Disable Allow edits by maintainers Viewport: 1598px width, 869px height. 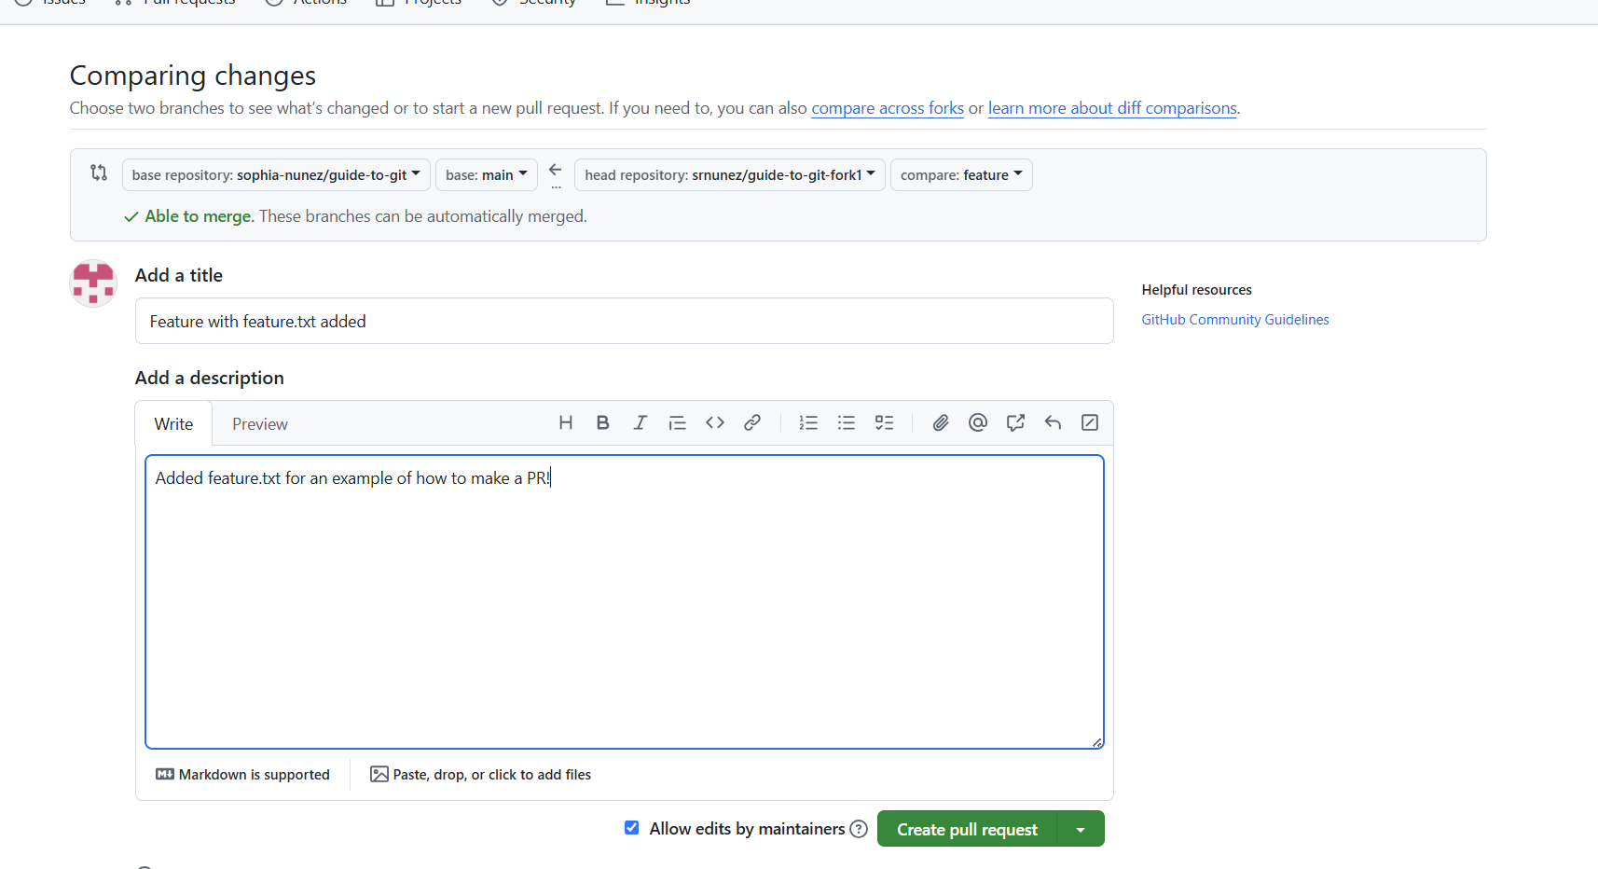point(631,828)
